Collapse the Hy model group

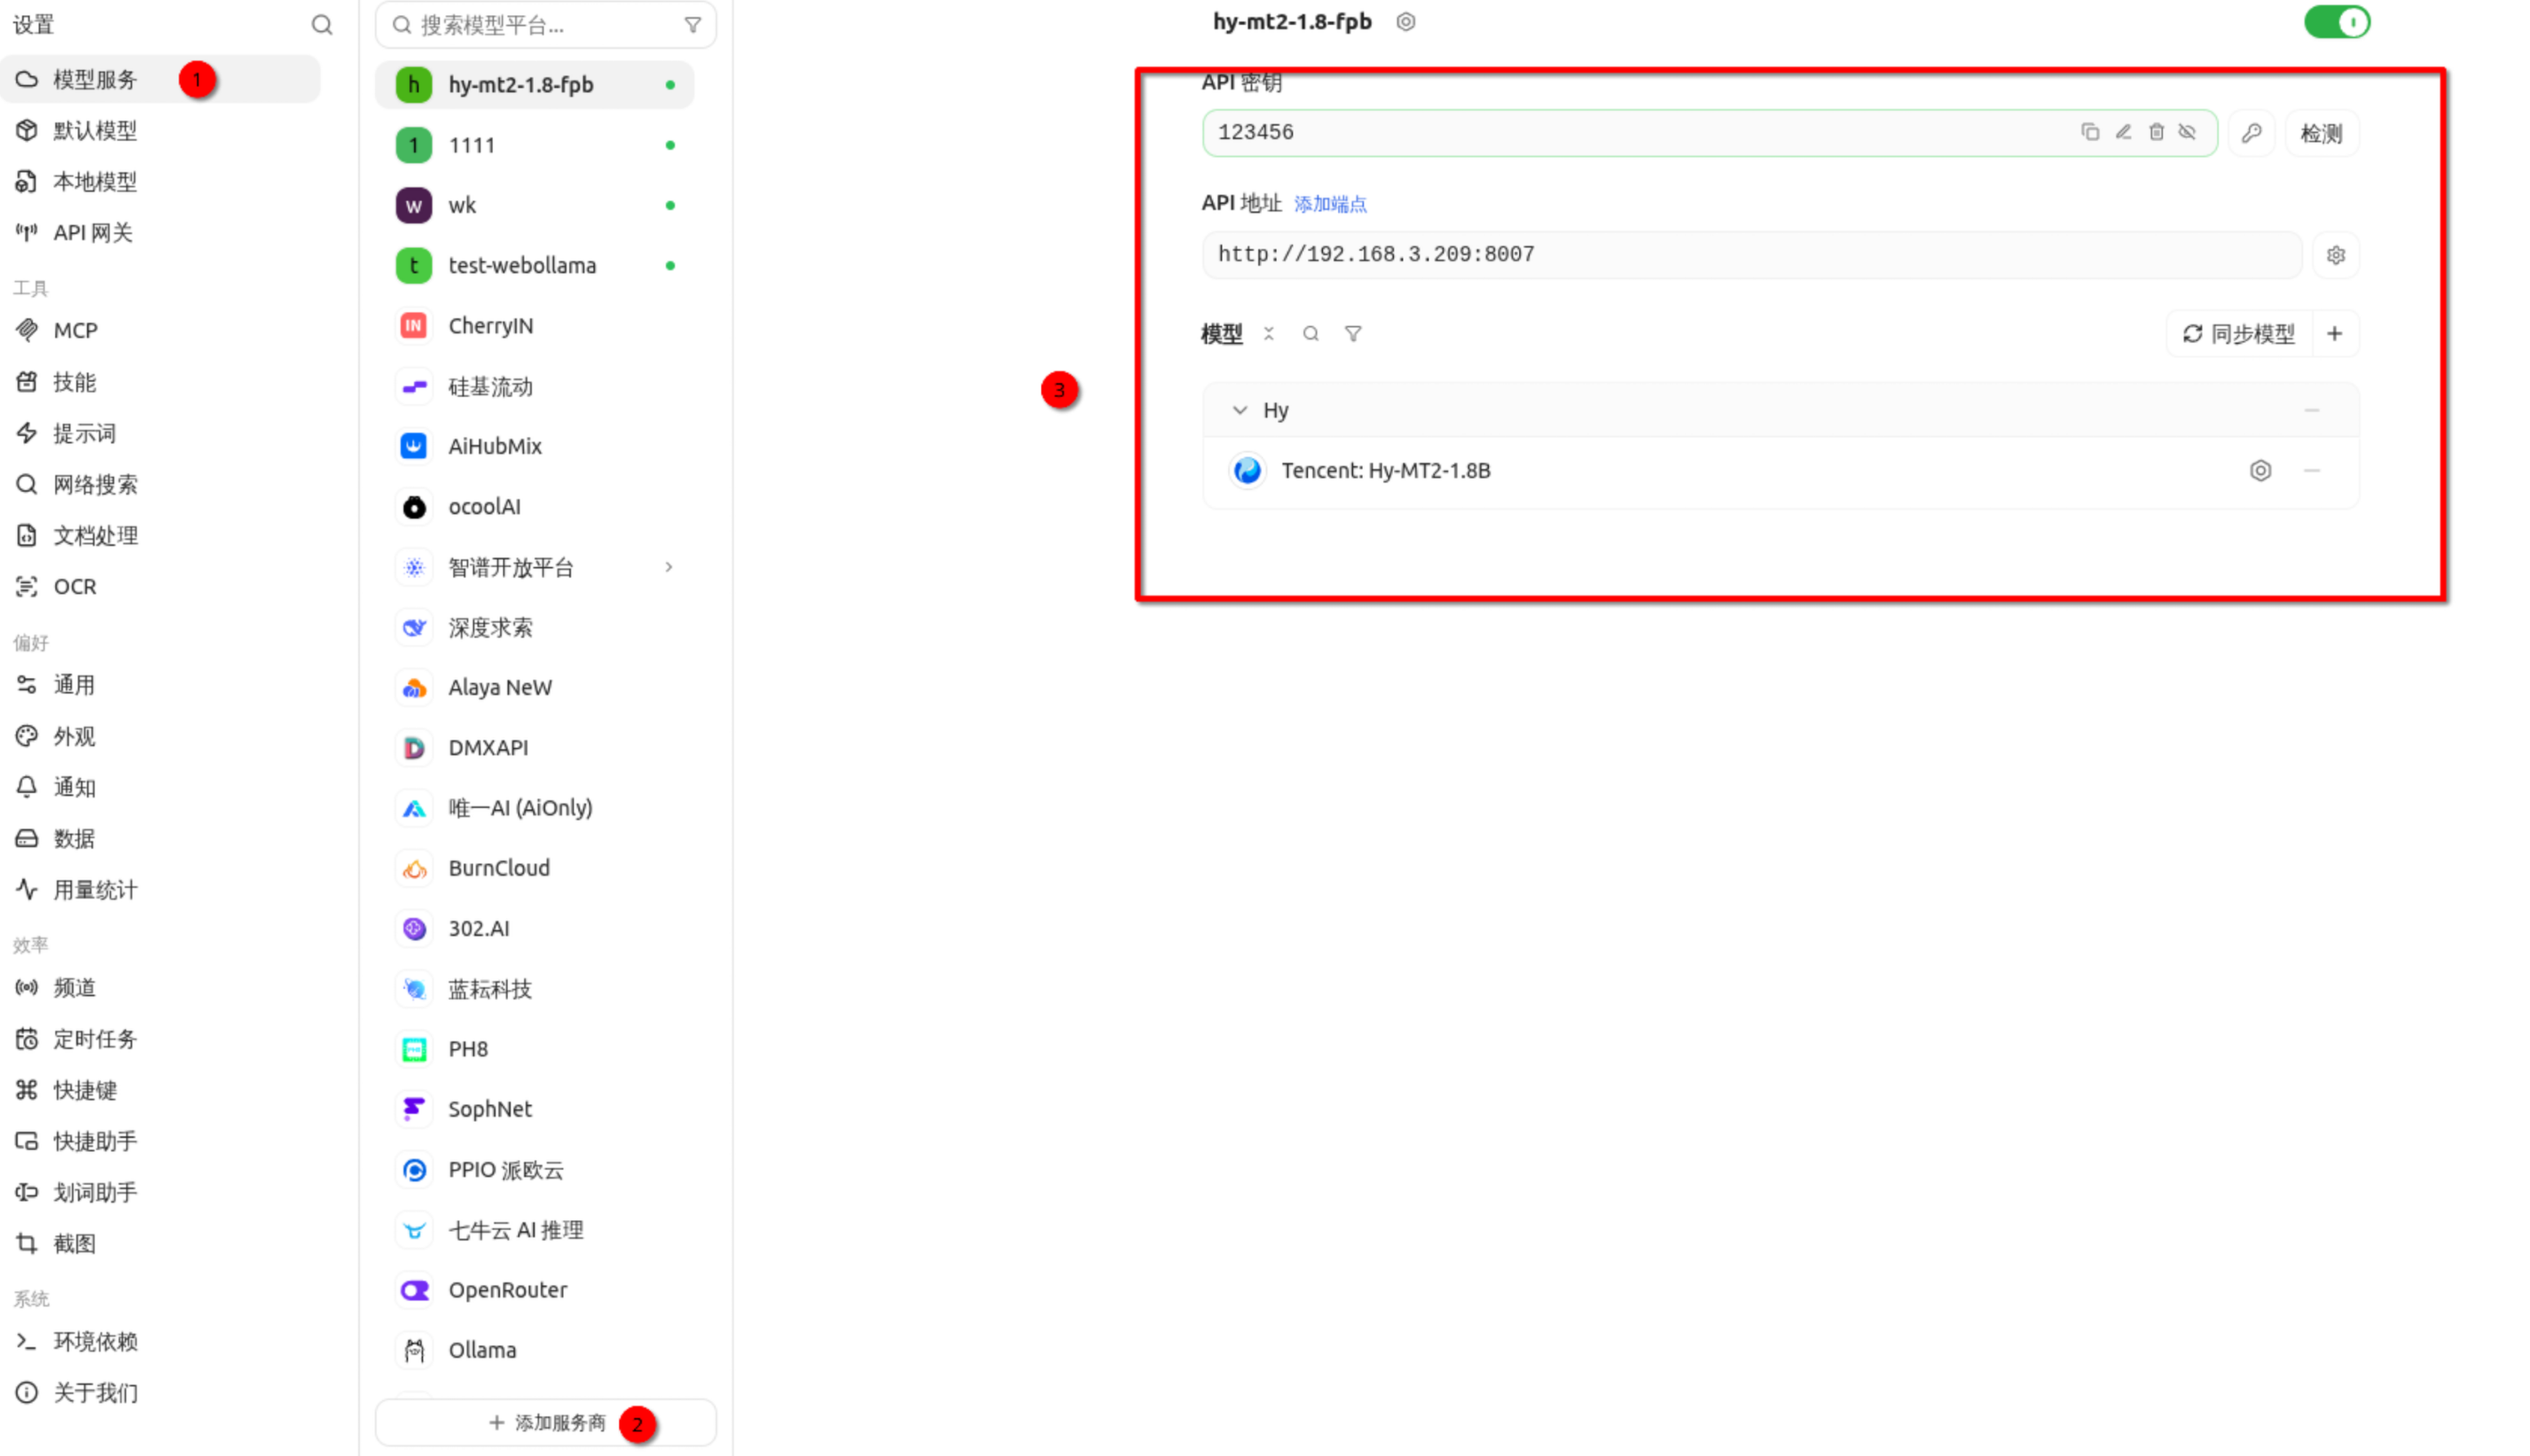click(1240, 410)
